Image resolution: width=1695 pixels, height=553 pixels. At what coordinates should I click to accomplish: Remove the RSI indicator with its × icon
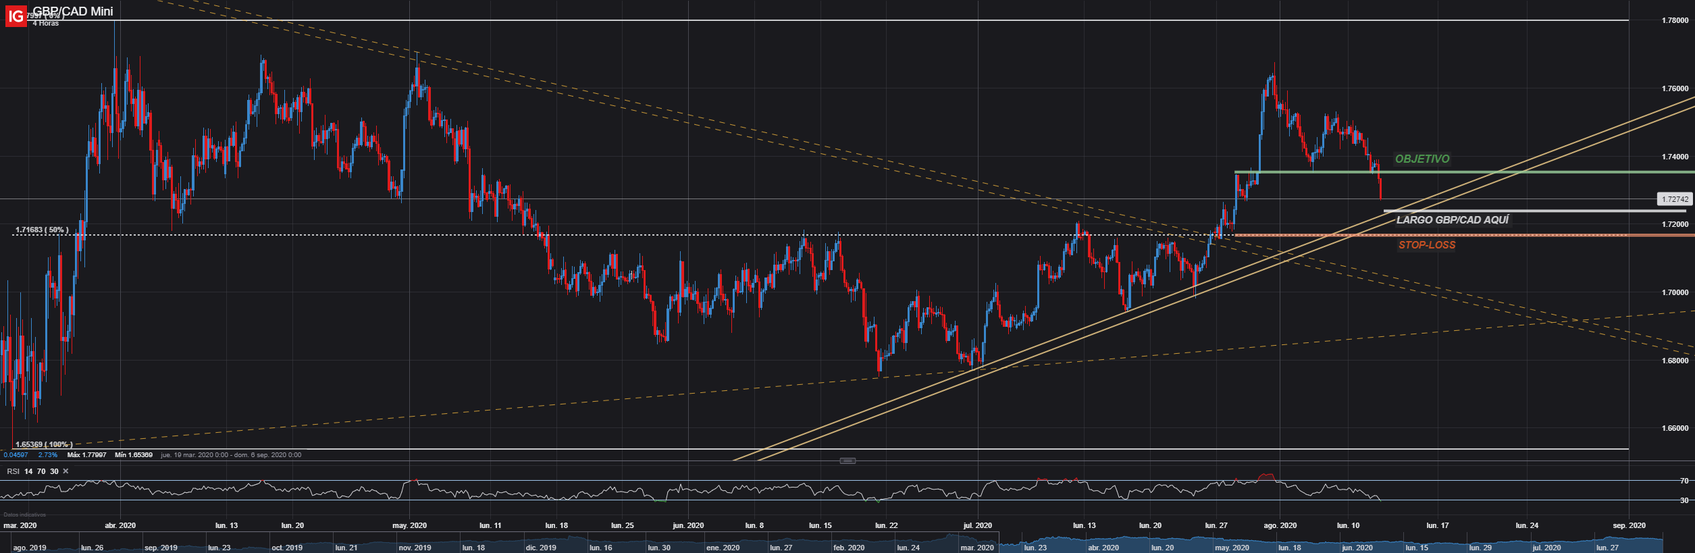[66, 471]
